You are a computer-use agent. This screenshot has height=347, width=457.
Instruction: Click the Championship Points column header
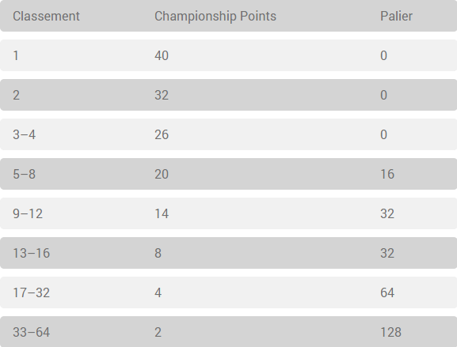[215, 17]
